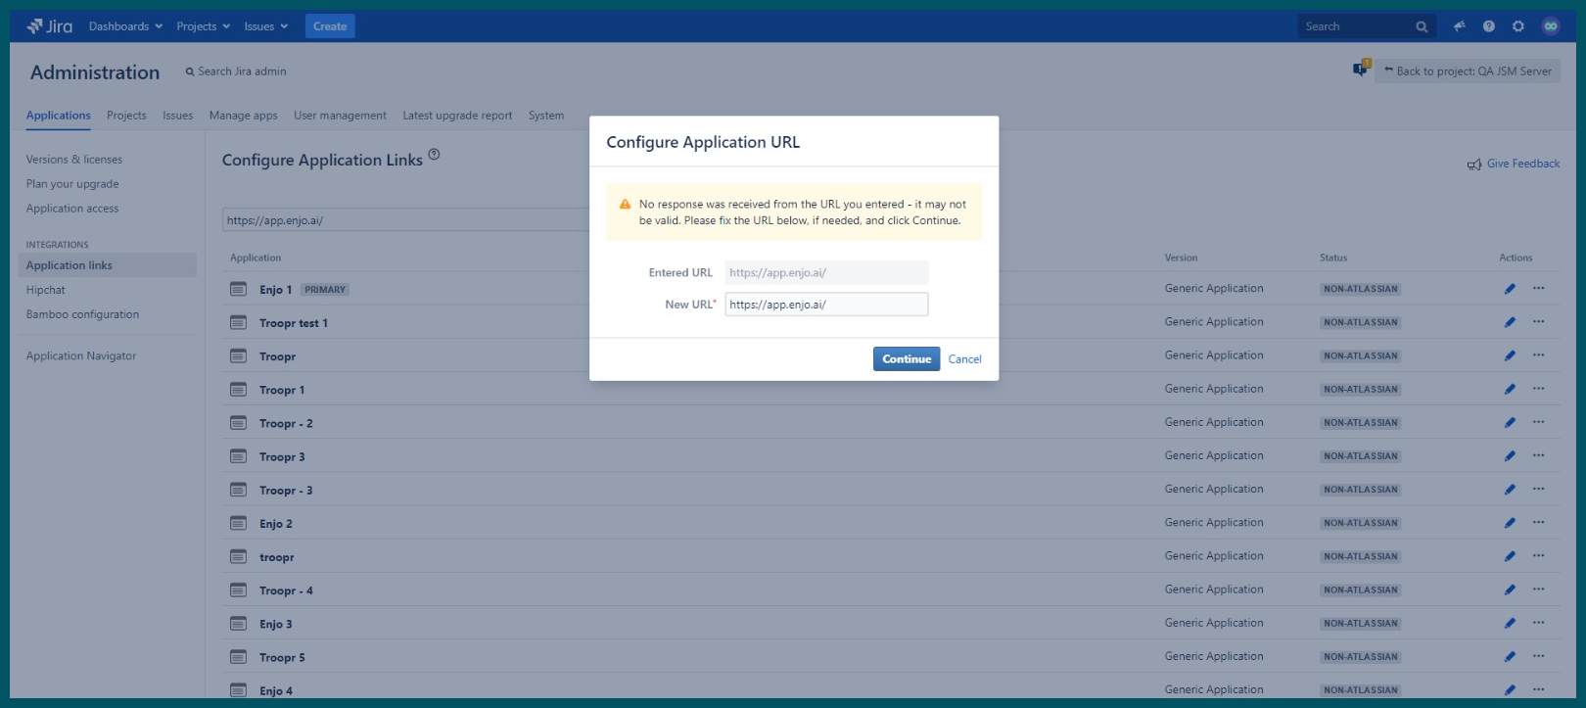Image resolution: width=1586 pixels, height=708 pixels.
Task: Open the user profile avatar
Action: pos(1551,26)
